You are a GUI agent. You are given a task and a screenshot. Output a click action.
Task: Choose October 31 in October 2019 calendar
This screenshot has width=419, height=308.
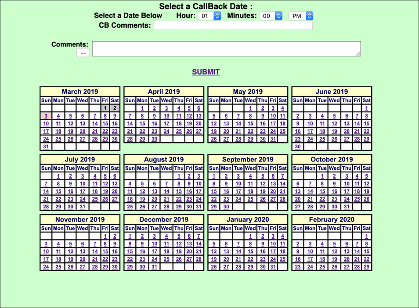click(x=347, y=207)
